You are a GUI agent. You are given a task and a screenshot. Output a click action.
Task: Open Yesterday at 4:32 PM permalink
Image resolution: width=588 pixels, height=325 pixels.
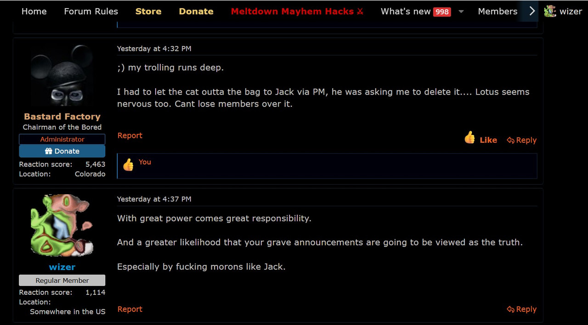click(154, 49)
